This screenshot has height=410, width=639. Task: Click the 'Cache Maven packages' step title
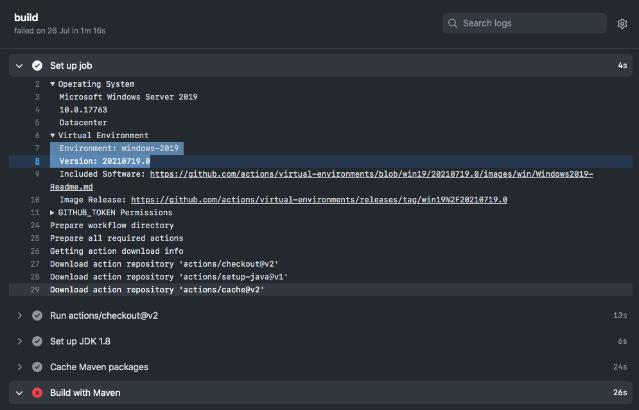[x=99, y=367]
